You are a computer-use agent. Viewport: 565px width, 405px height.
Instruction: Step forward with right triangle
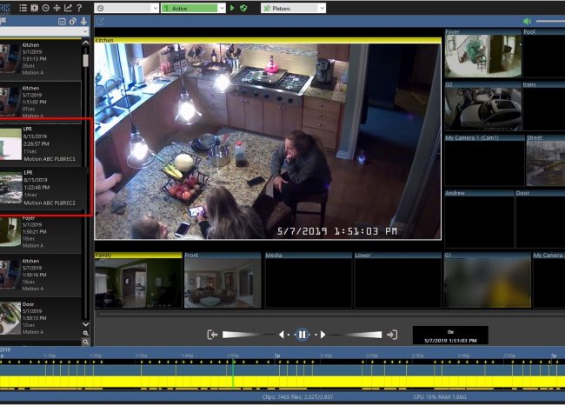[322, 335]
